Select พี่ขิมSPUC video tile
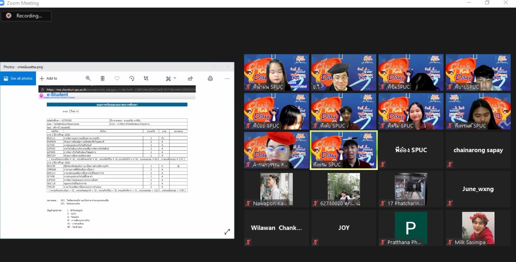The height and width of the screenshot is (262, 516). [x=411, y=72]
